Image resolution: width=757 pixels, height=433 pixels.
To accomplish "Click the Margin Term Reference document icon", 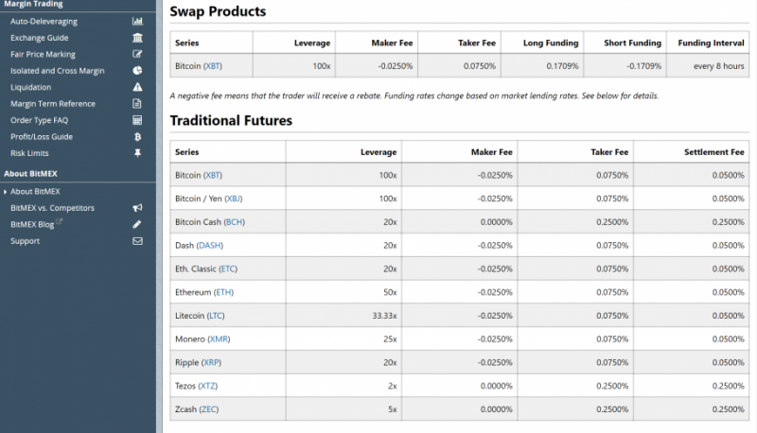I will tap(137, 103).
